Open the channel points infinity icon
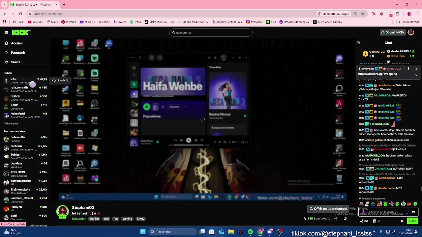Image resolution: width=422 pixels, height=237 pixels. click(364, 221)
